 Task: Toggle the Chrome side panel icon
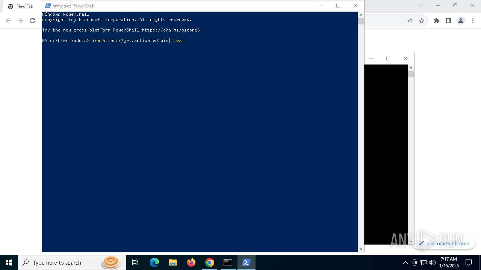tap(449, 21)
